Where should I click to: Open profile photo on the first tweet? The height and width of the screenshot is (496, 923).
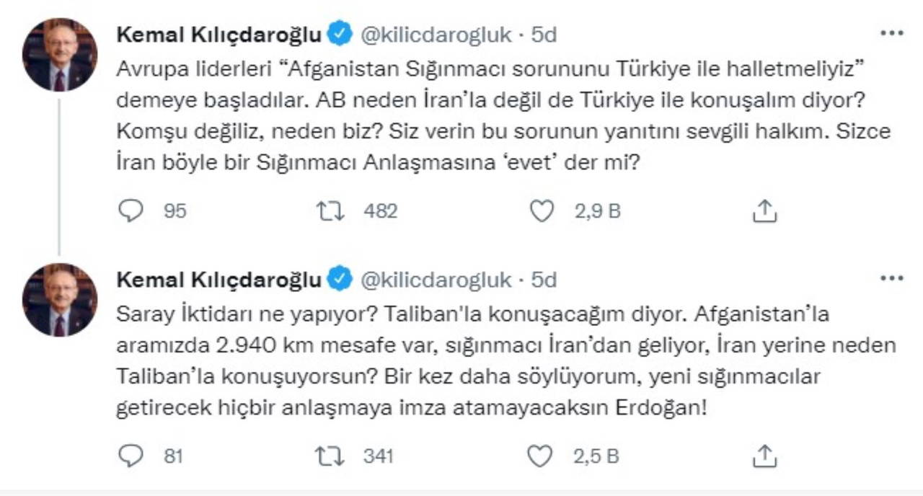pyautogui.click(x=60, y=55)
